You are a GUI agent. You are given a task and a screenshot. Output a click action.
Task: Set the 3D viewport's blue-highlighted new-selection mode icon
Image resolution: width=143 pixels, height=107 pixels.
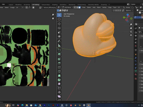click(58, 10)
